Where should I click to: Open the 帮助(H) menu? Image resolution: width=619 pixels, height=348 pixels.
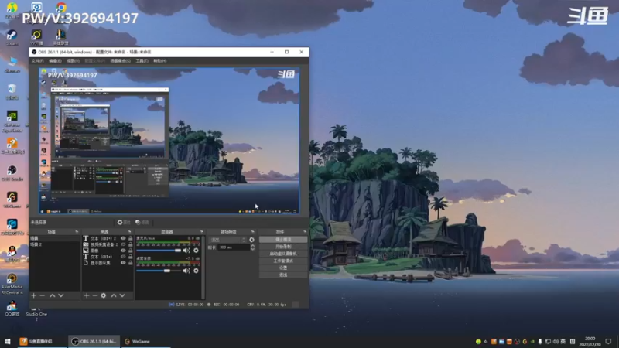pos(160,61)
